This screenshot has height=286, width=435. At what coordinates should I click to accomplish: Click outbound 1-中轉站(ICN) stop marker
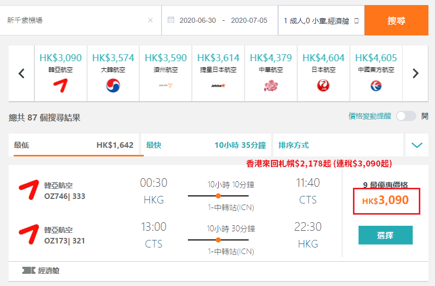point(218,196)
